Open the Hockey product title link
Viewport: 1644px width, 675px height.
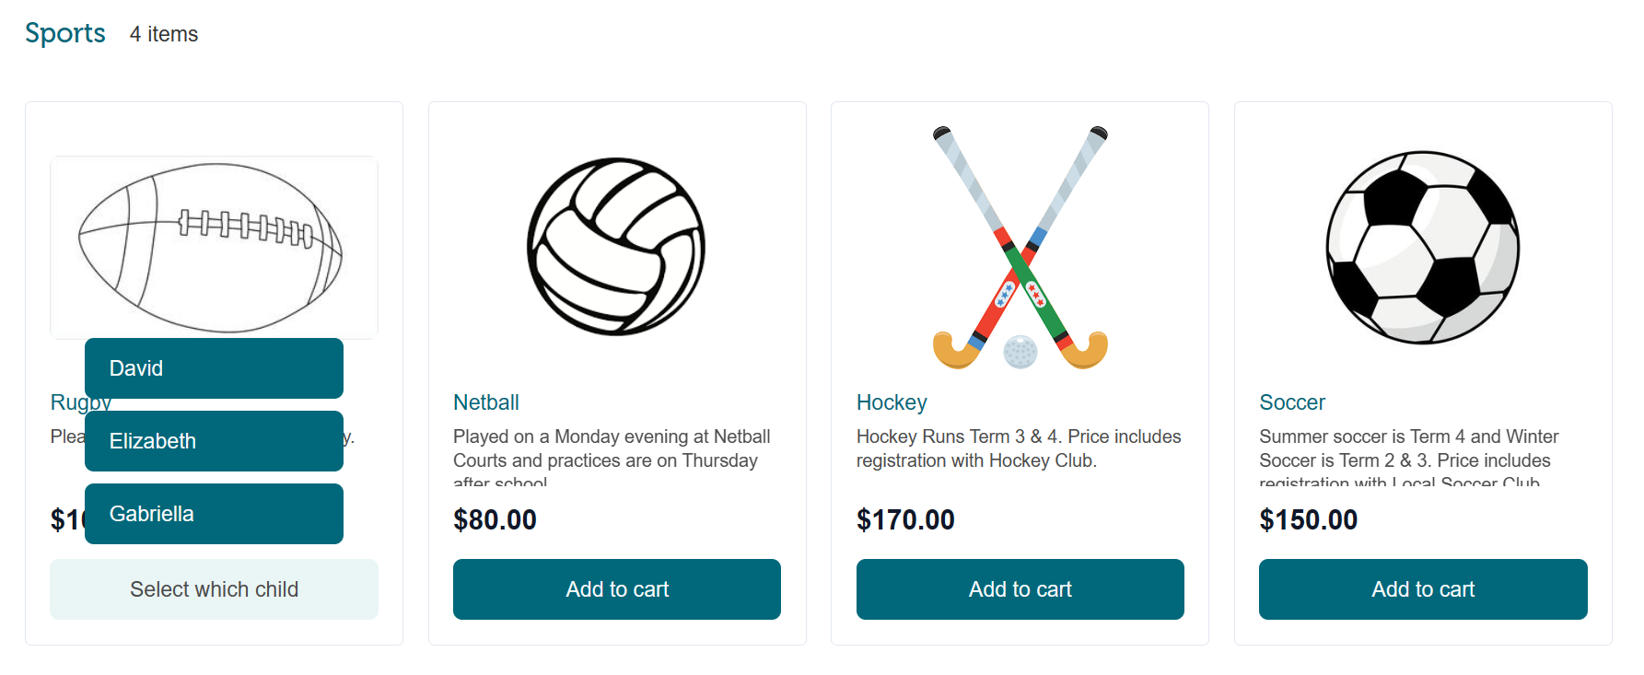pos(892,402)
